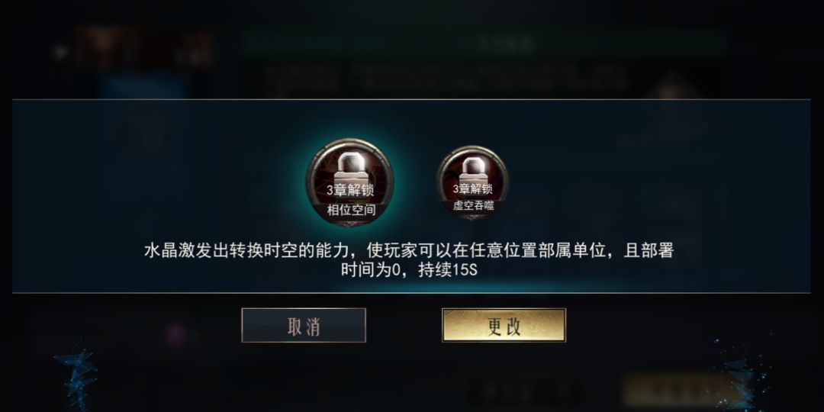Screen dimensions: 824x412
Task: Click the blue crystal decoration at bottom-right
Action: (742, 374)
